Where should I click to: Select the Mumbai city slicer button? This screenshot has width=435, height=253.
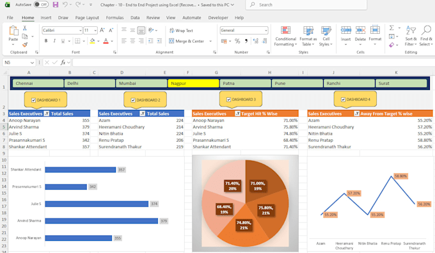(x=141, y=83)
